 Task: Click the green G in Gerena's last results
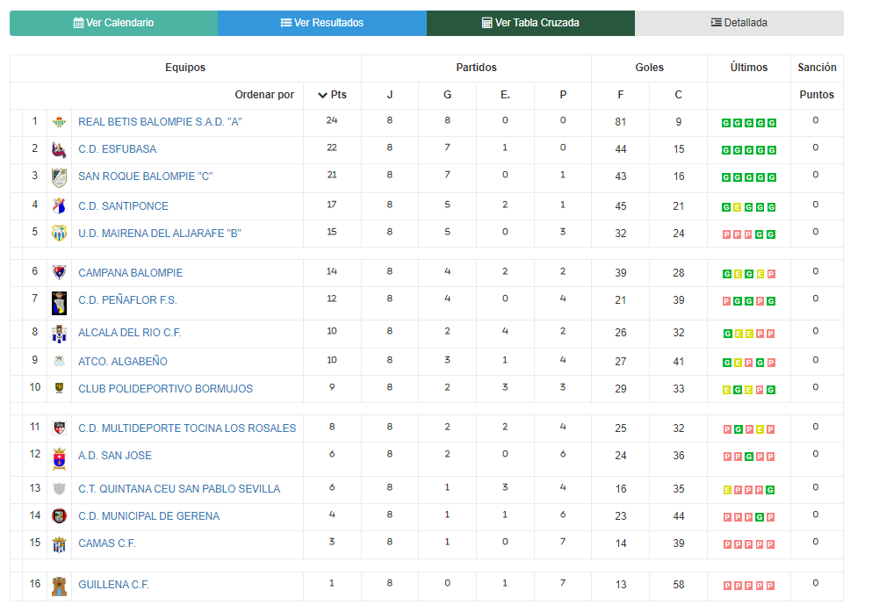coord(760,517)
